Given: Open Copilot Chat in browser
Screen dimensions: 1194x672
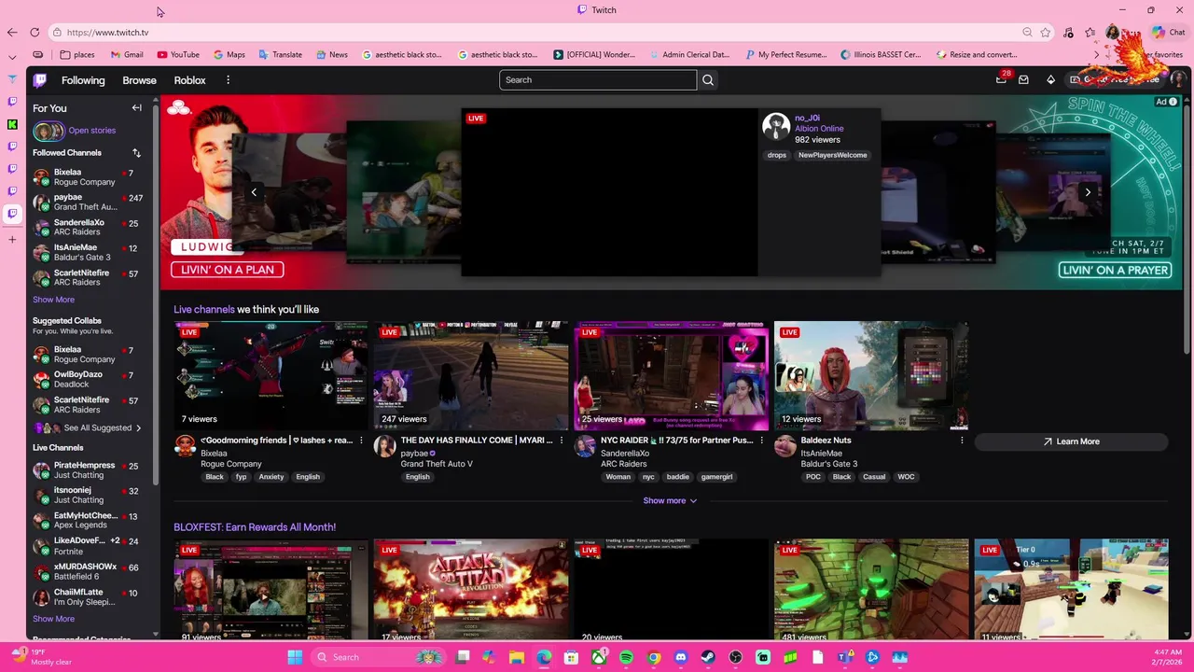Looking at the screenshot, I should tap(1169, 33).
